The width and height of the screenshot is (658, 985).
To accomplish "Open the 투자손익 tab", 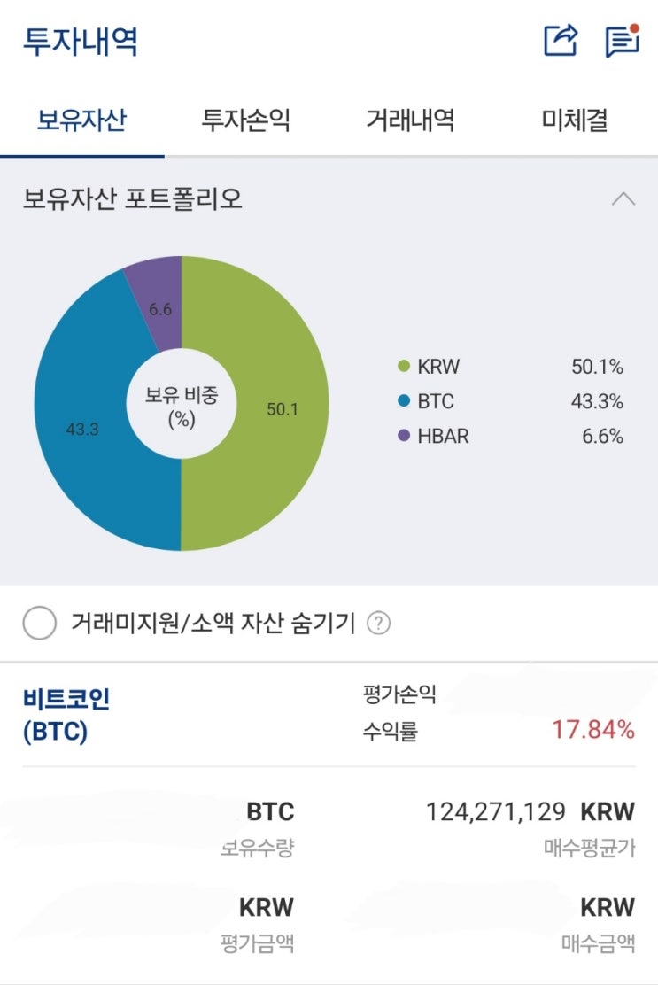I will [246, 120].
